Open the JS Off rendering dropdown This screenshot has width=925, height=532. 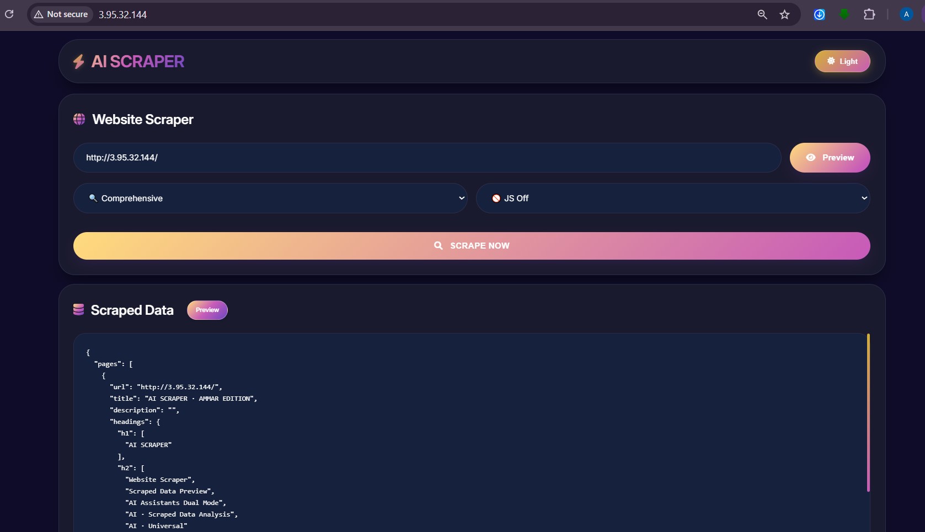point(673,198)
